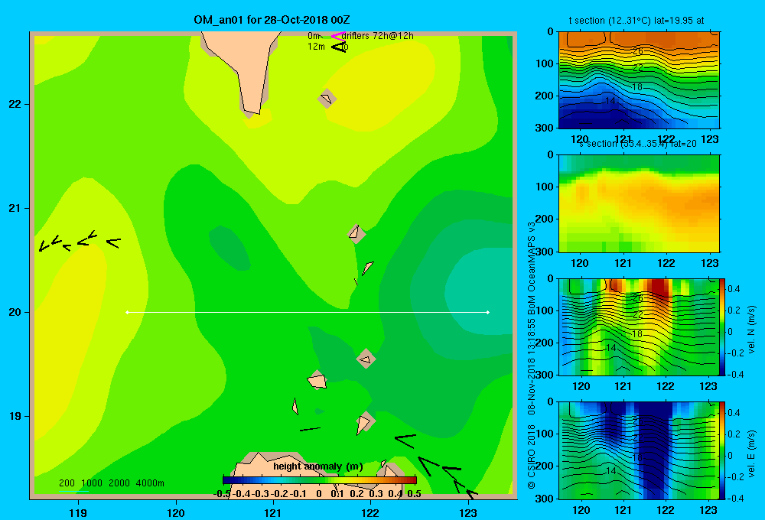
Task: Click the '14' contour label in t section plot
Action: click(x=610, y=101)
